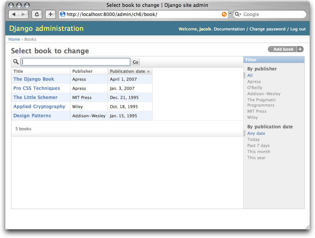This screenshot has width=315, height=238.
Task: Click into the book search text box
Action: tap(76, 62)
